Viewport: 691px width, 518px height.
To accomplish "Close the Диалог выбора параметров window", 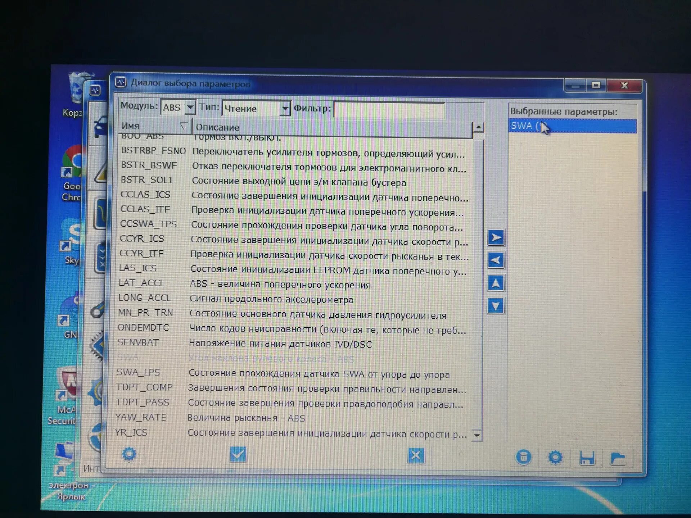I will point(624,86).
